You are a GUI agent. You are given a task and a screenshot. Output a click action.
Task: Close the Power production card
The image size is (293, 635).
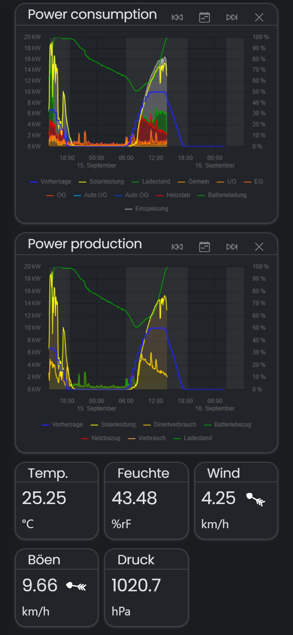click(x=259, y=247)
